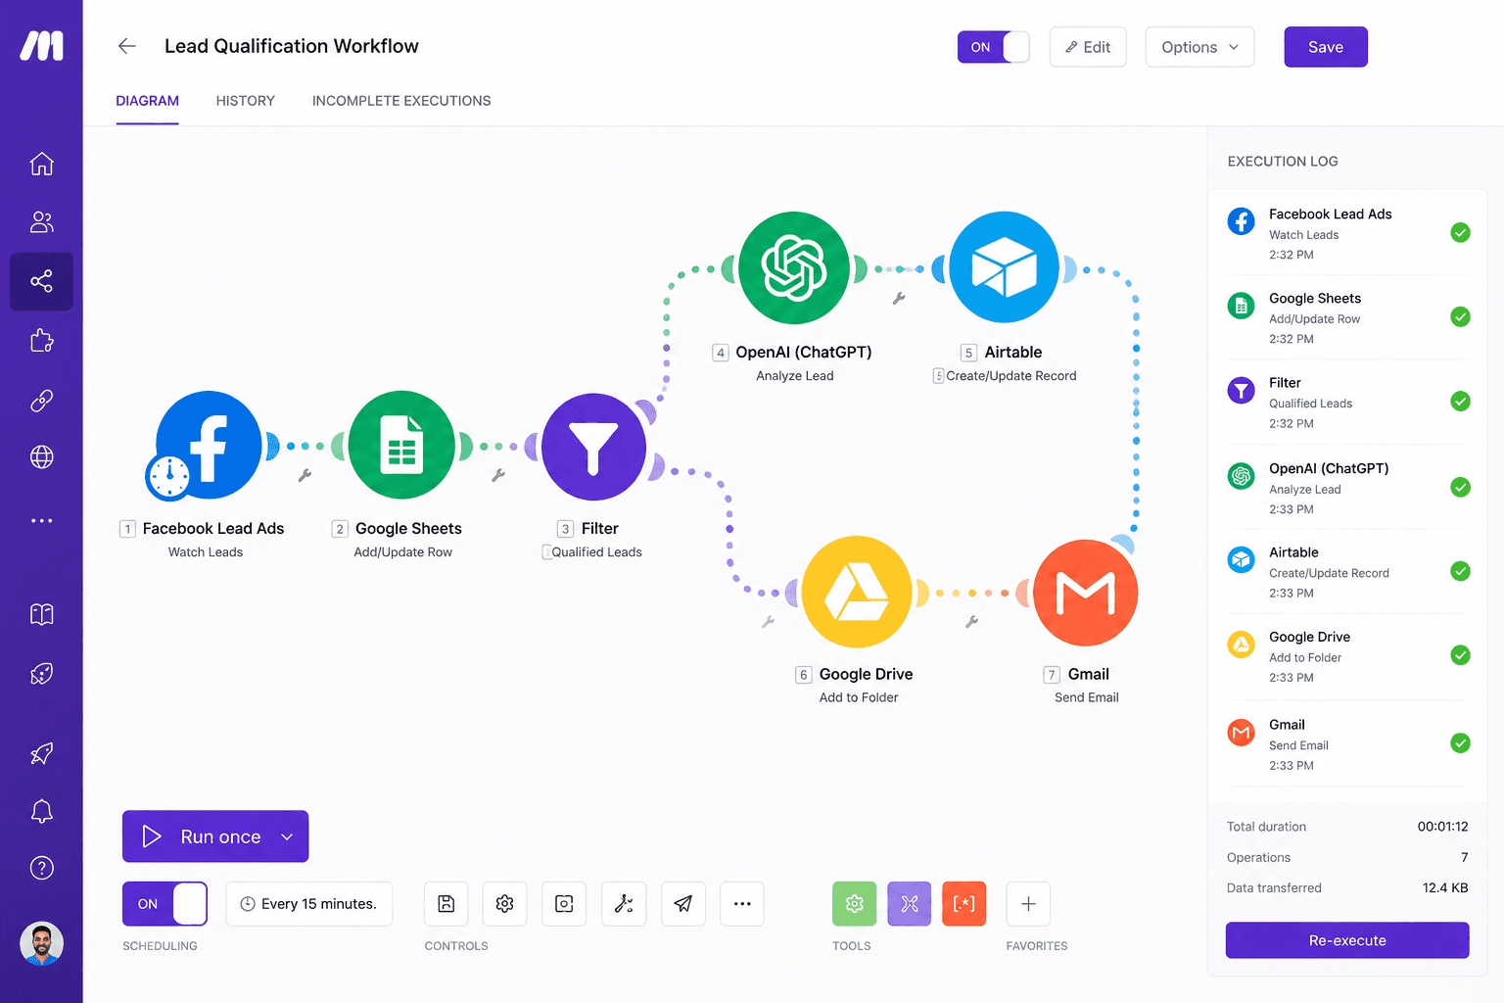The height and width of the screenshot is (1003, 1504).
Task: Open the clock schedule badge on Facebook node
Action: tap(169, 477)
